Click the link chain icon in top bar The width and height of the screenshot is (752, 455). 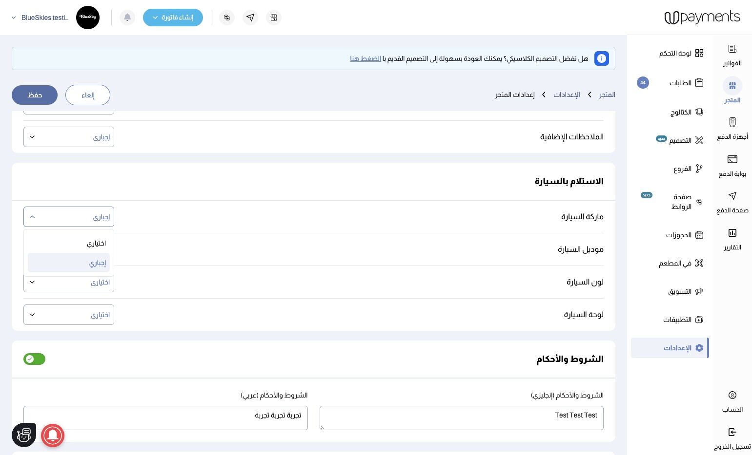point(227,18)
